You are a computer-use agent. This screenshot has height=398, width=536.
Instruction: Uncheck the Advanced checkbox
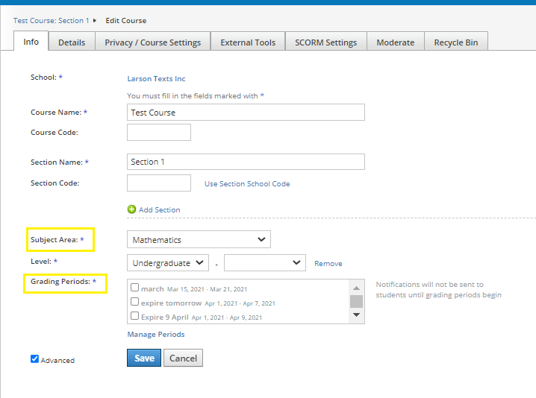34,359
